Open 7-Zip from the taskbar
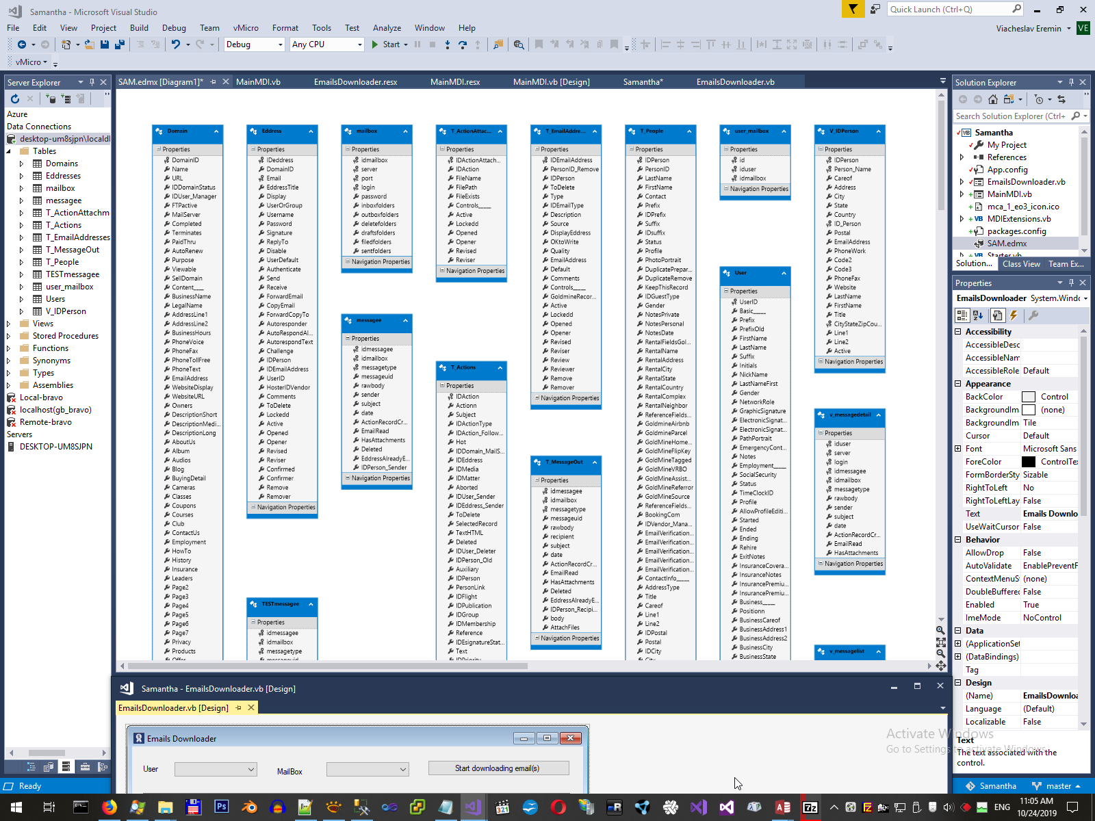 point(810,807)
